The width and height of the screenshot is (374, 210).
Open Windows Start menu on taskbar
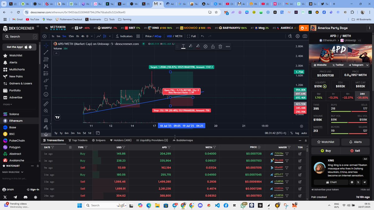(79, 205)
